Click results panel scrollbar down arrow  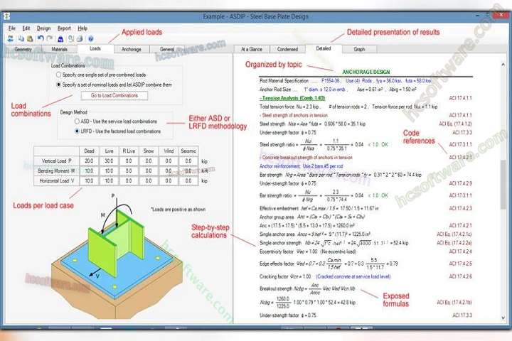point(503,318)
